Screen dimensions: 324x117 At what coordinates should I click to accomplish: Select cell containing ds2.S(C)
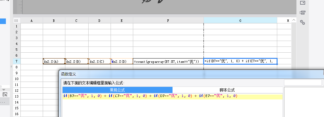tap(99, 61)
